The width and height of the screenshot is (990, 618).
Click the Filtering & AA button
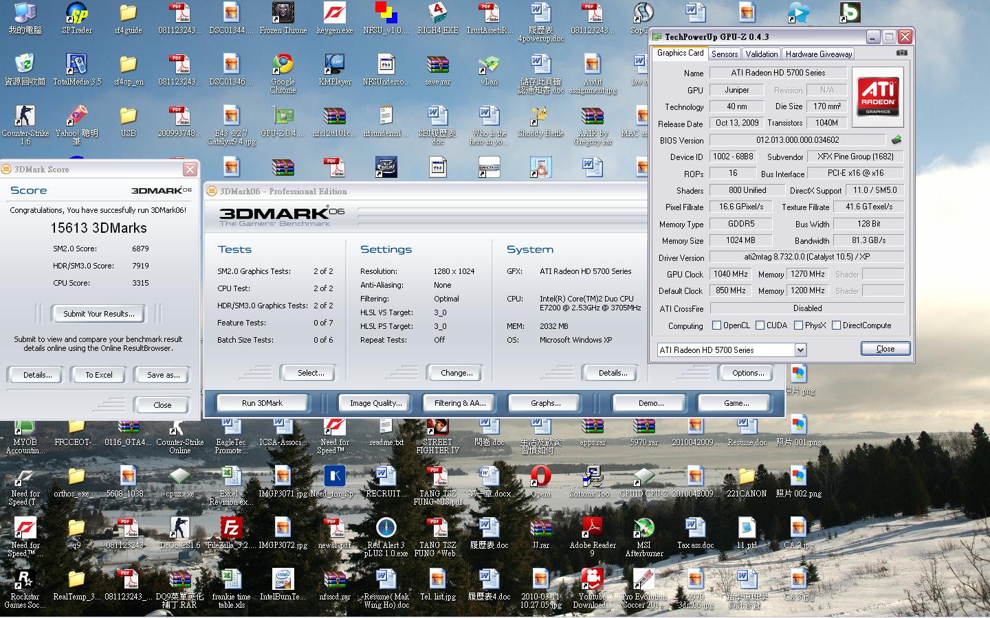[460, 403]
